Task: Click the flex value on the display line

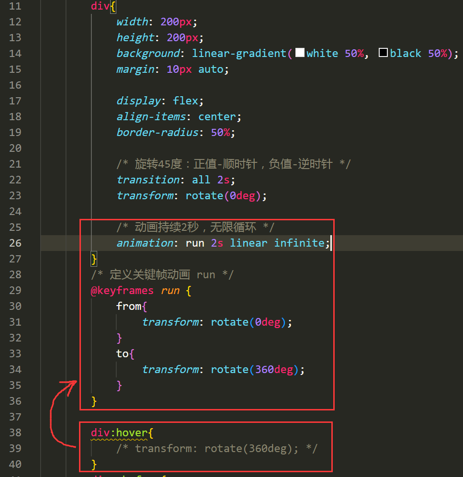Action: 185,101
